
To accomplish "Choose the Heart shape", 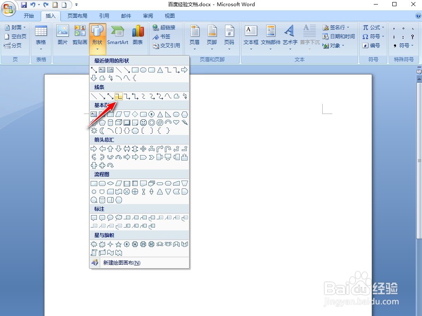I will click(176, 123).
